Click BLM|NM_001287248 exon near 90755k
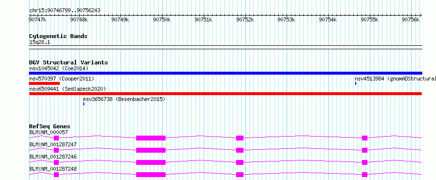The width and height of the screenshot is (436, 180). tap(364, 175)
